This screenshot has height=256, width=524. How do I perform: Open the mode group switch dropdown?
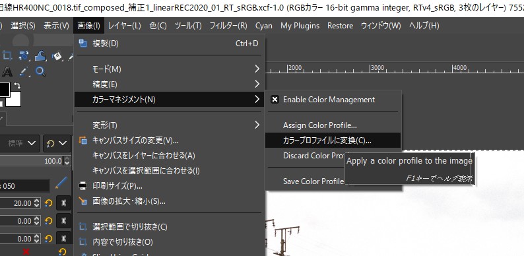(57, 143)
